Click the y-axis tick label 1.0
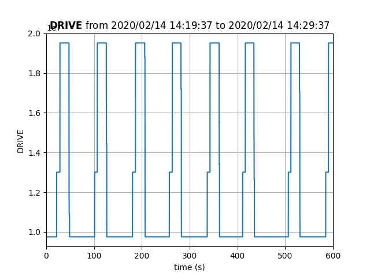 pos(35,232)
